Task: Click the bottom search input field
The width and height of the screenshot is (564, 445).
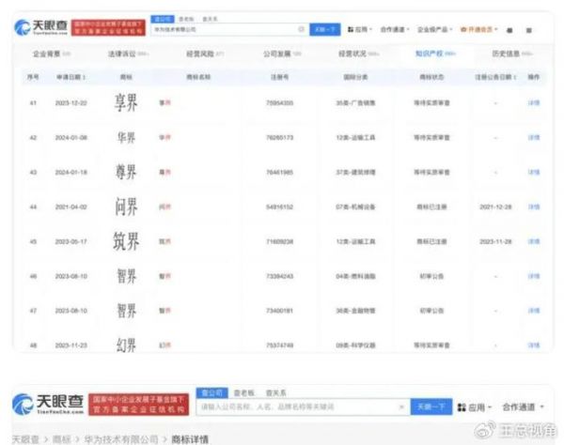Action: (x=301, y=407)
